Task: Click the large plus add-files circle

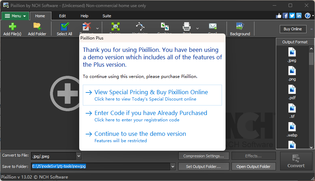Action: tap(65, 93)
